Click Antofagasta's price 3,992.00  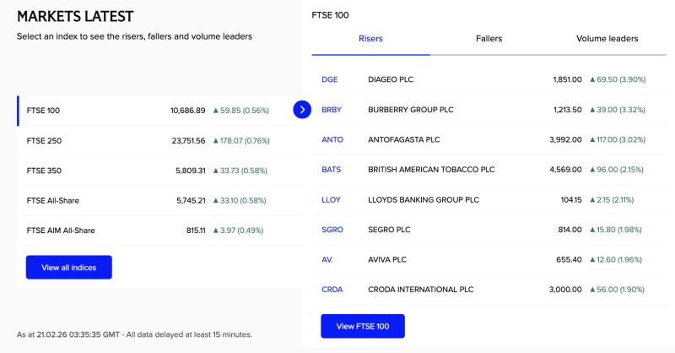click(x=565, y=139)
